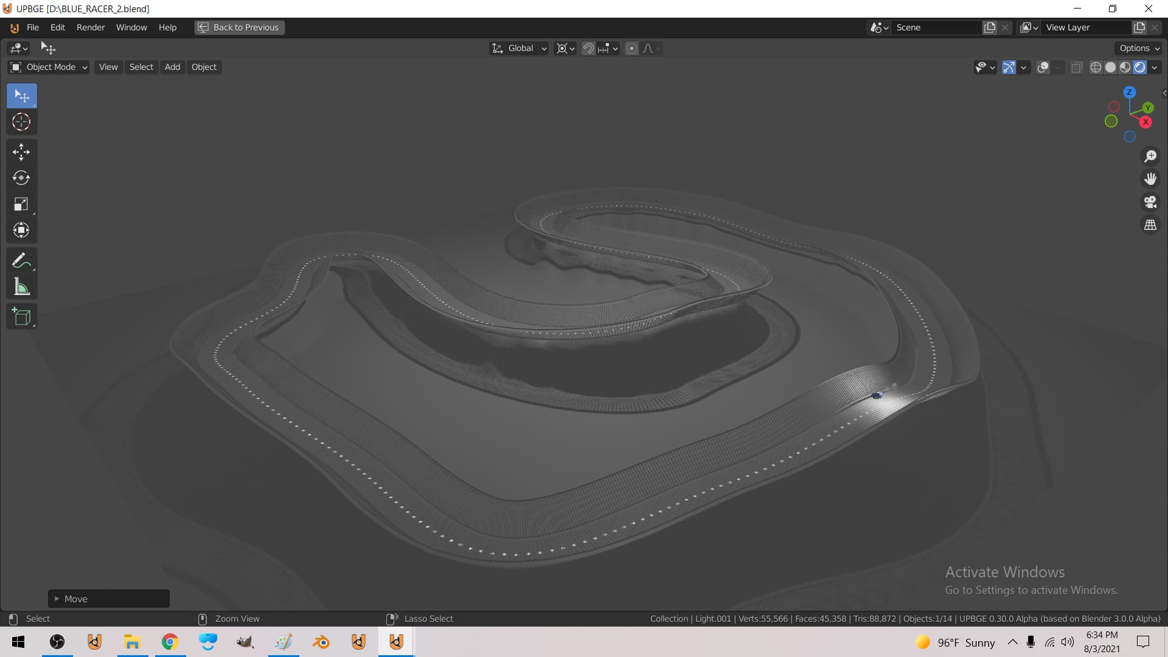Open the Object menu in viewport header

(204, 67)
